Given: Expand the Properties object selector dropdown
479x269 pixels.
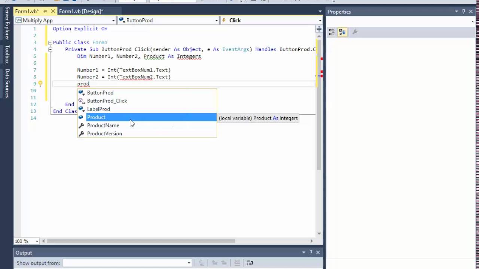Looking at the screenshot, I should tap(472, 21).
